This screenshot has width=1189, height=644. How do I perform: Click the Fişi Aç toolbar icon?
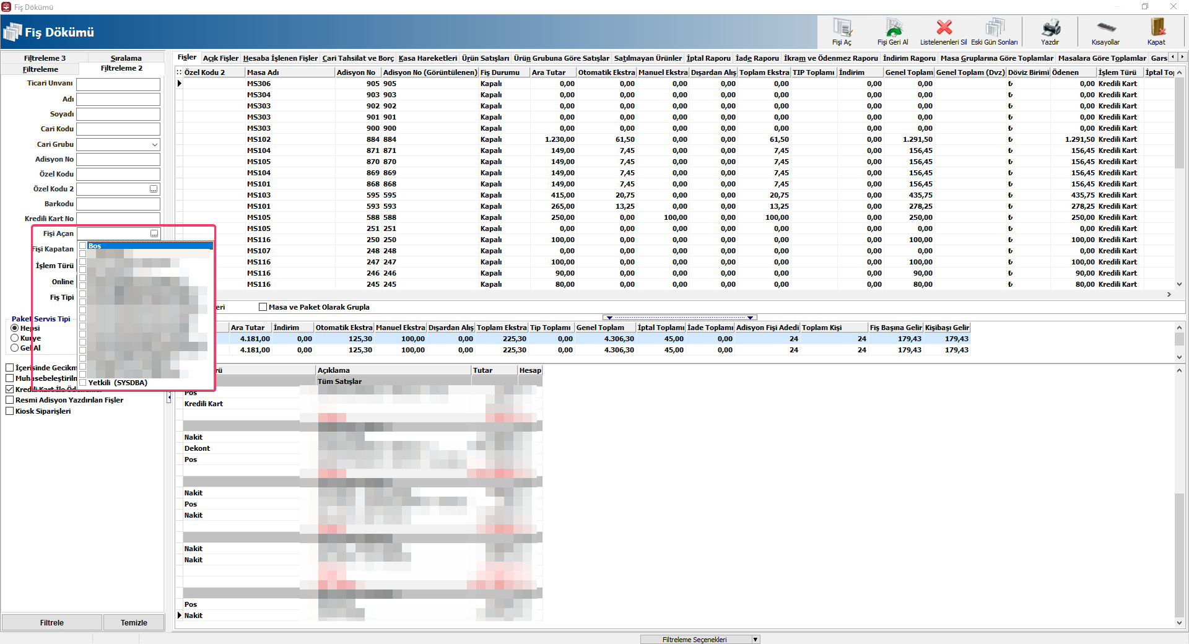pos(842,28)
